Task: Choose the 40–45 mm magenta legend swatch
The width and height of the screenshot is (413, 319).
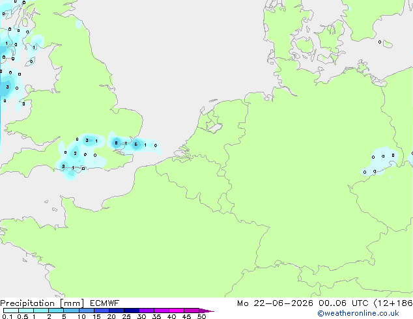Action: click(x=177, y=311)
